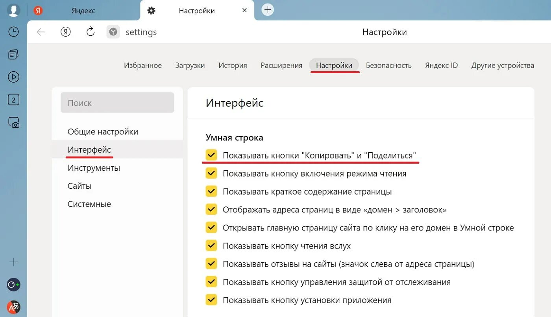The width and height of the screenshot is (551, 317).
Task: Open the page translator icon in sidebar
Action: click(13, 307)
